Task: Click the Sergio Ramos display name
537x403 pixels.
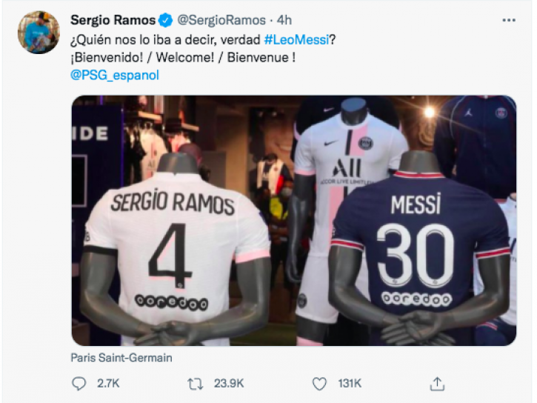Action: pos(113,19)
